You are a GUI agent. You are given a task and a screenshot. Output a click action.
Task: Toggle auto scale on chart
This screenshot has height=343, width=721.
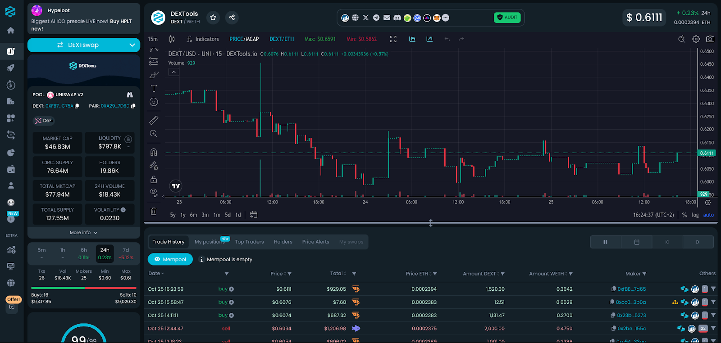pos(708,215)
